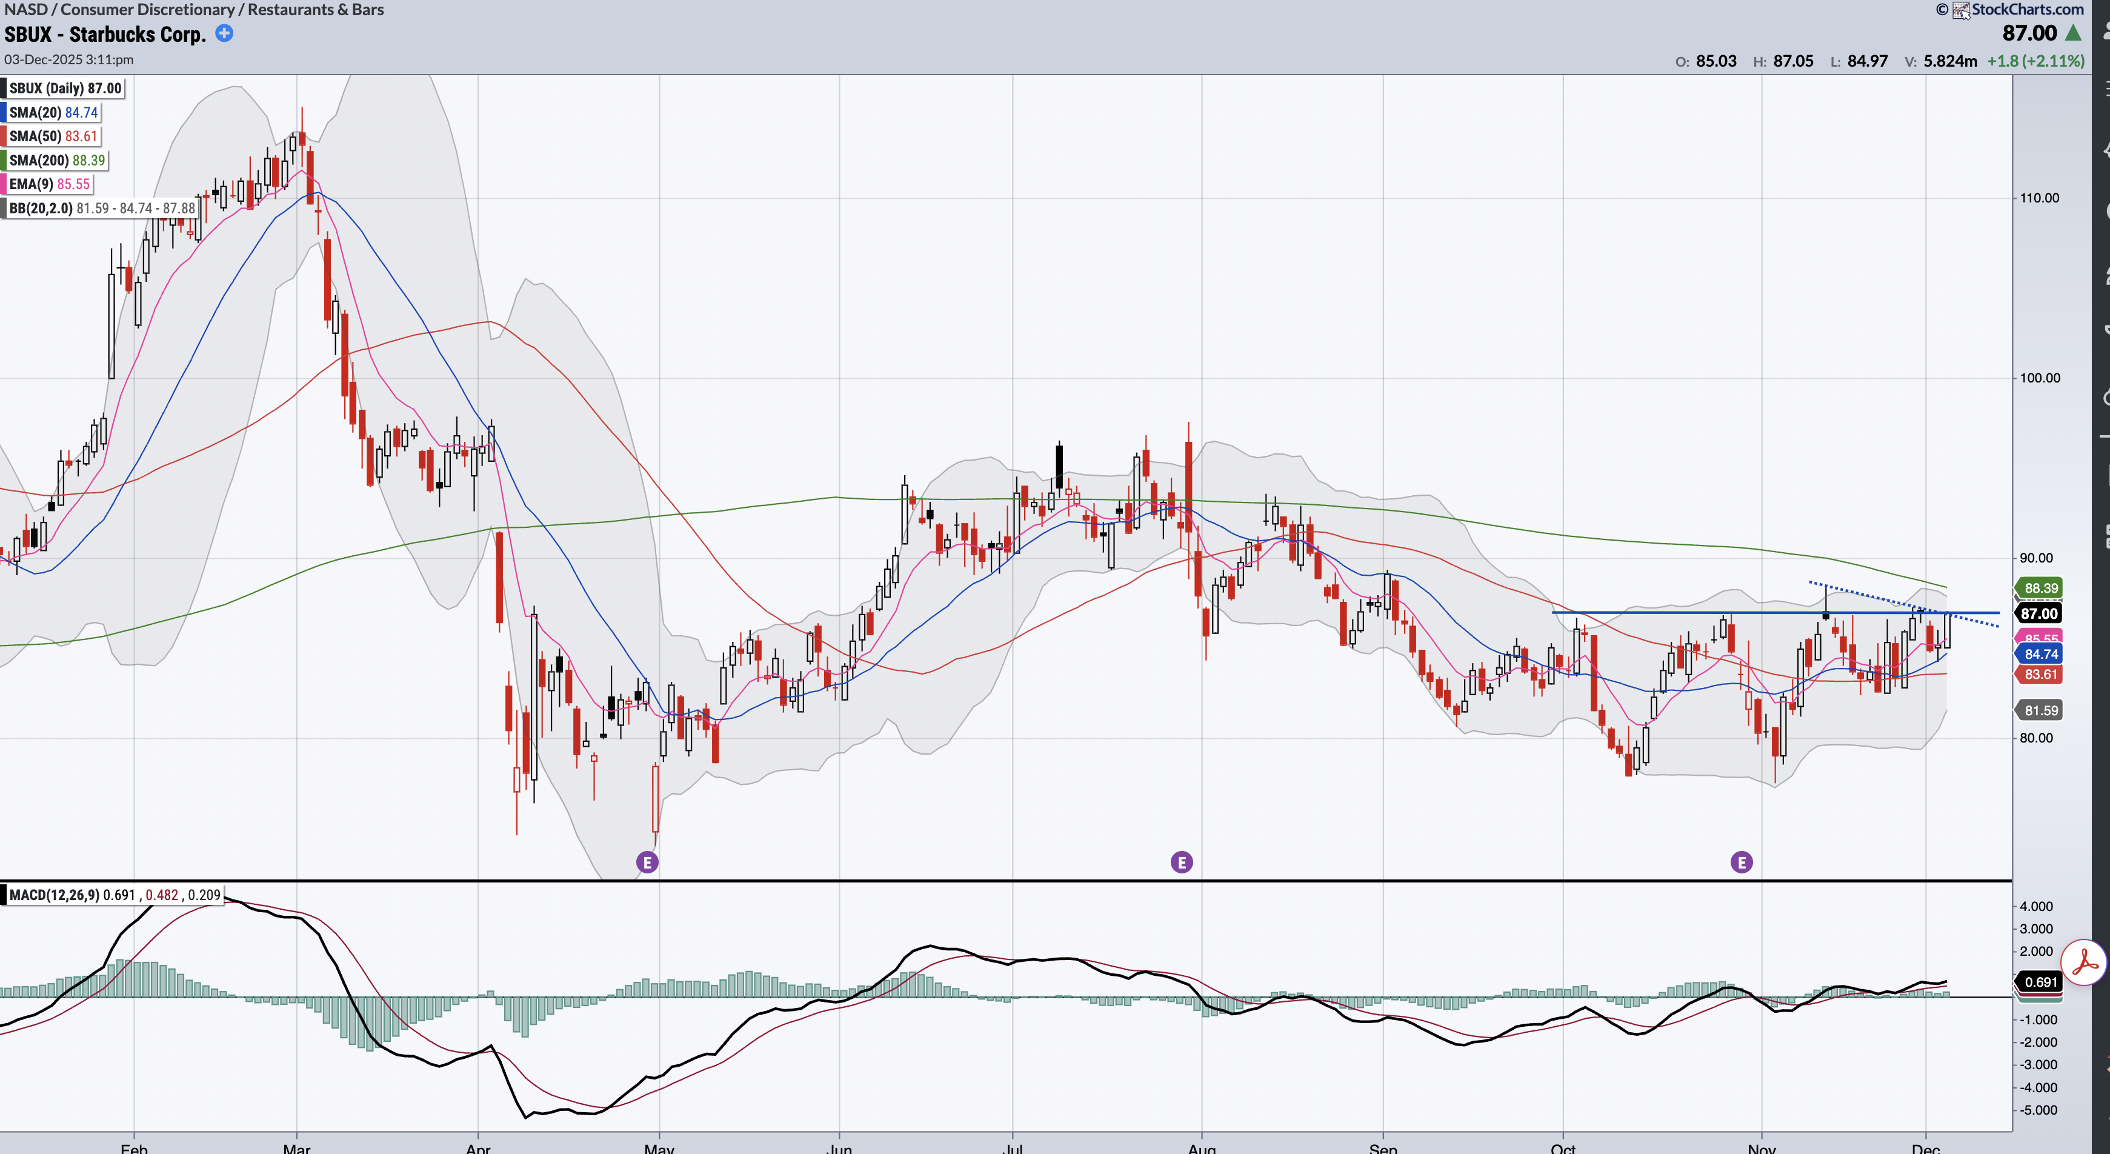The width and height of the screenshot is (2110, 1154).
Task: Open the Consumer Discretionary breadcrumb
Action: tap(147, 10)
